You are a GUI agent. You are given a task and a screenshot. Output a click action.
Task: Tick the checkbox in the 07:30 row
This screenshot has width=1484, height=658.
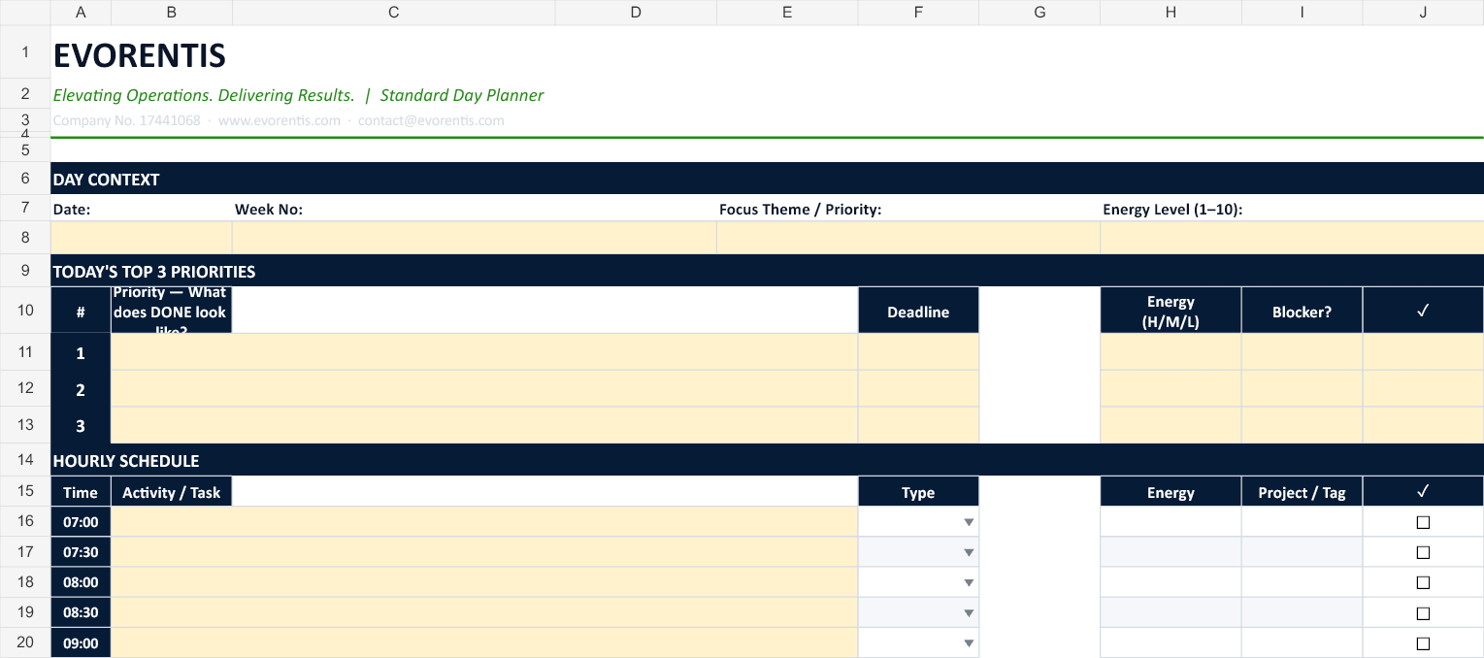point(1423,552)
